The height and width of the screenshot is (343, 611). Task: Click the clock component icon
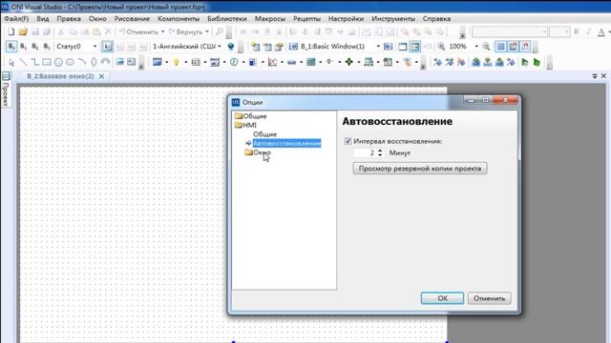click(x=234, y=62)
